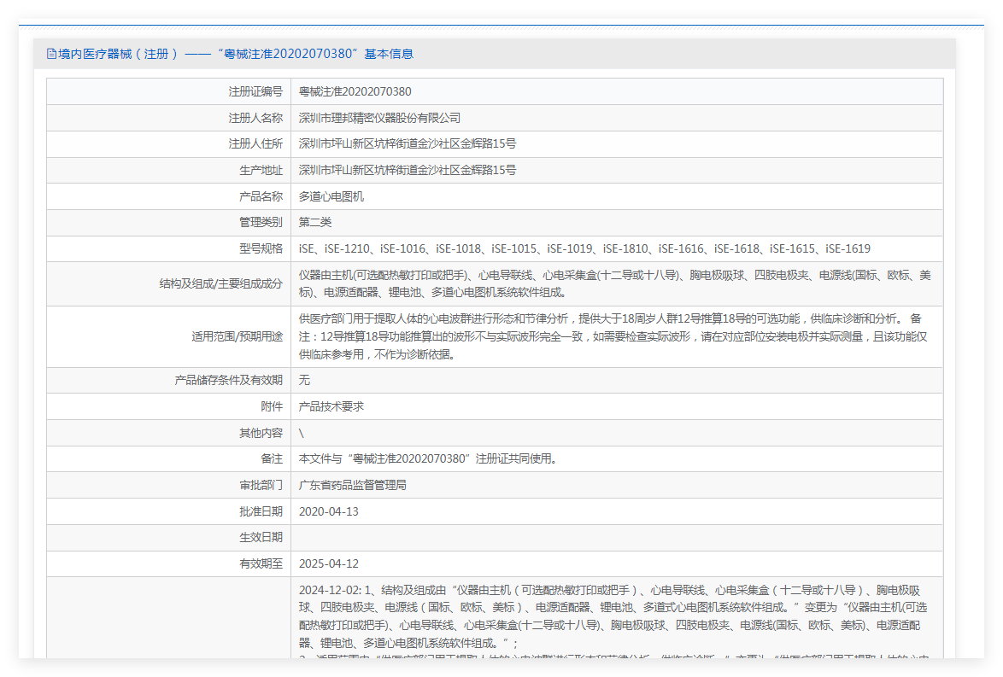
Task: Select the product name 多道心电图机
Action: coord(331,196)
